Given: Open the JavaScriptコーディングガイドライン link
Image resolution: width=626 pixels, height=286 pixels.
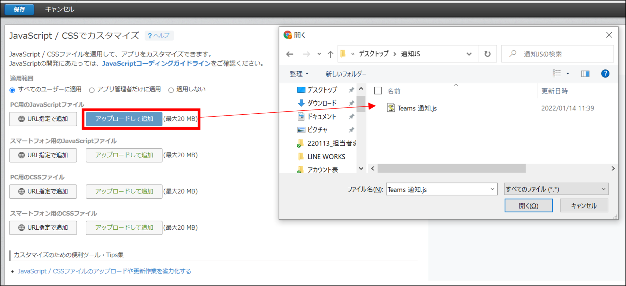Looking at the screenshot, I should (156, 64).
